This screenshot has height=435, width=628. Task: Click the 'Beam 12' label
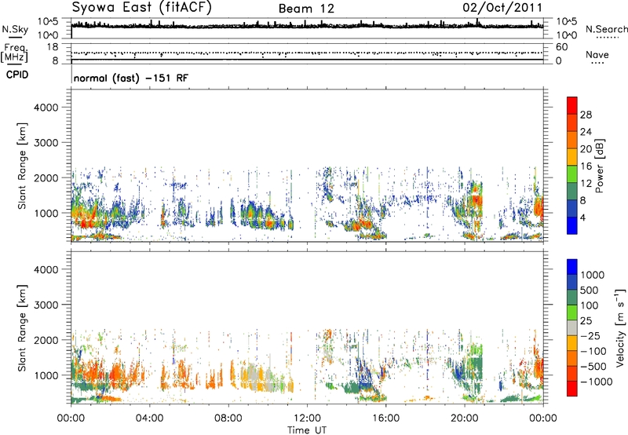306,9
